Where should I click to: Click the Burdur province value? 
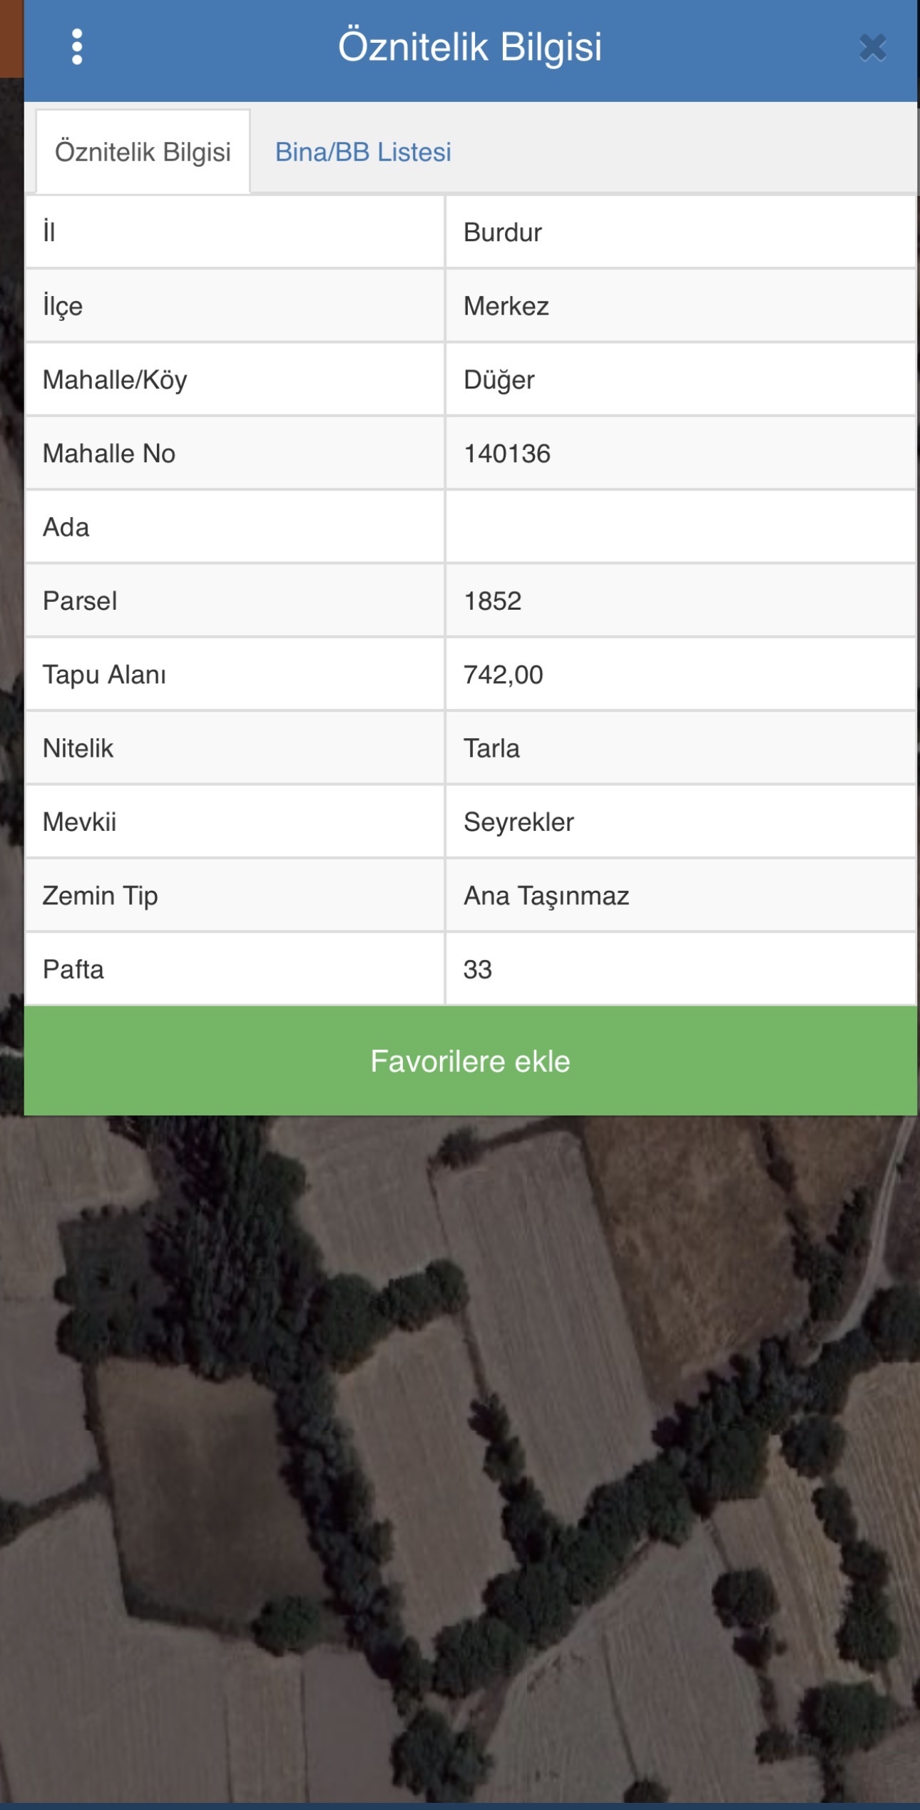pos(503,232)
